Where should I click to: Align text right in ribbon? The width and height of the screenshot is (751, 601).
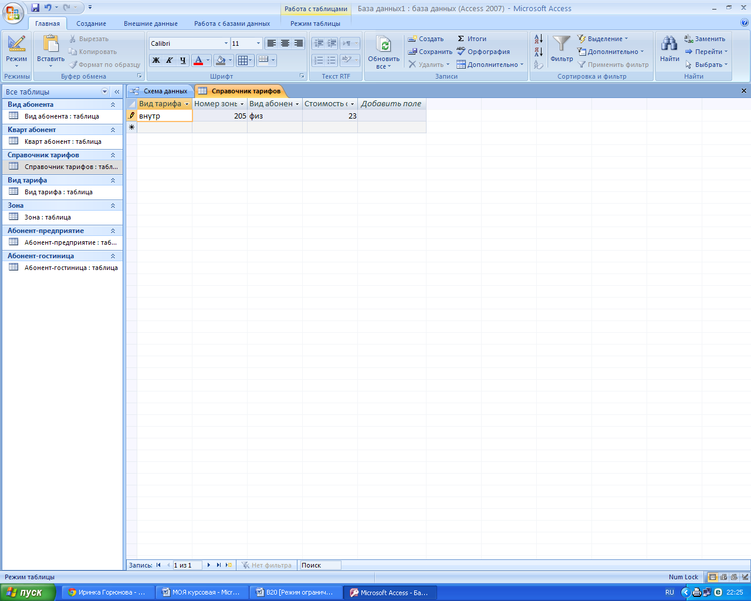click(299, 43)
